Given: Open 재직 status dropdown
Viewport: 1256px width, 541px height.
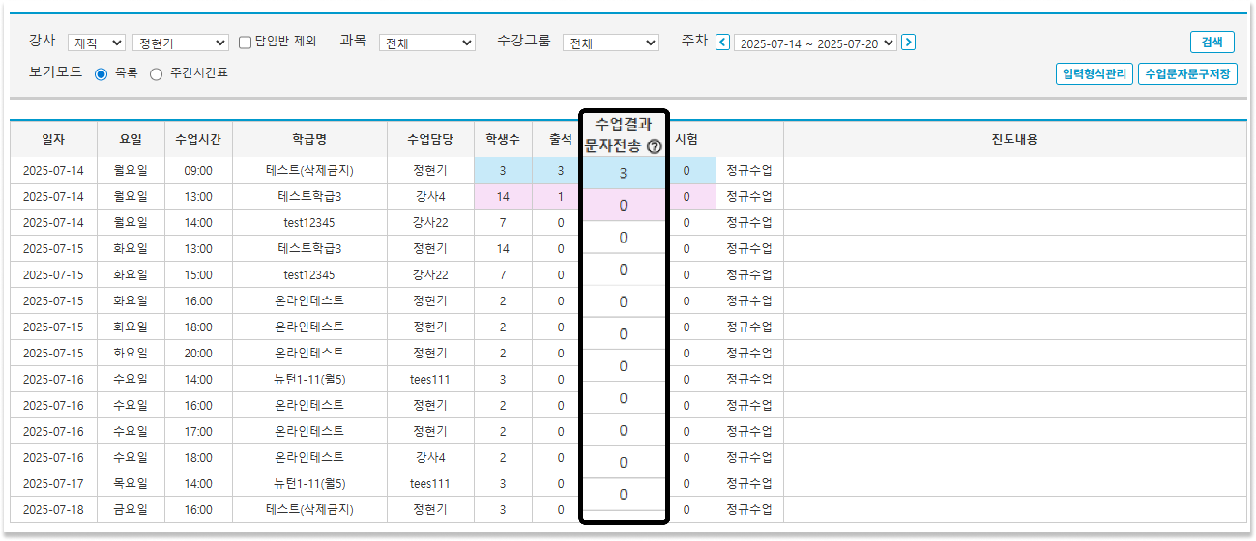Looking at the screenshot, I should coord(97,43).
